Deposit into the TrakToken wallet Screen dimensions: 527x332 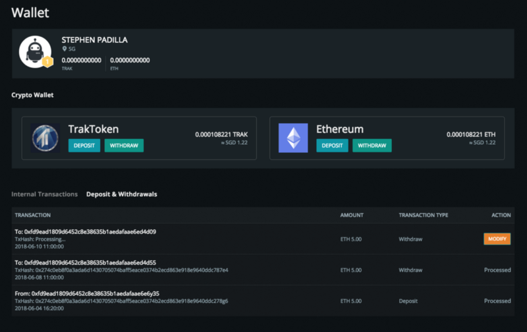tap(84, 146)
